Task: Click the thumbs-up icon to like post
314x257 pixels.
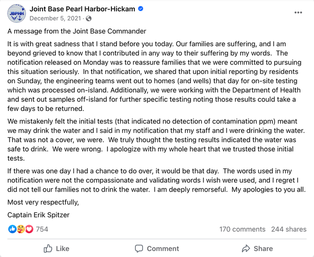Action: click(48, 248)
